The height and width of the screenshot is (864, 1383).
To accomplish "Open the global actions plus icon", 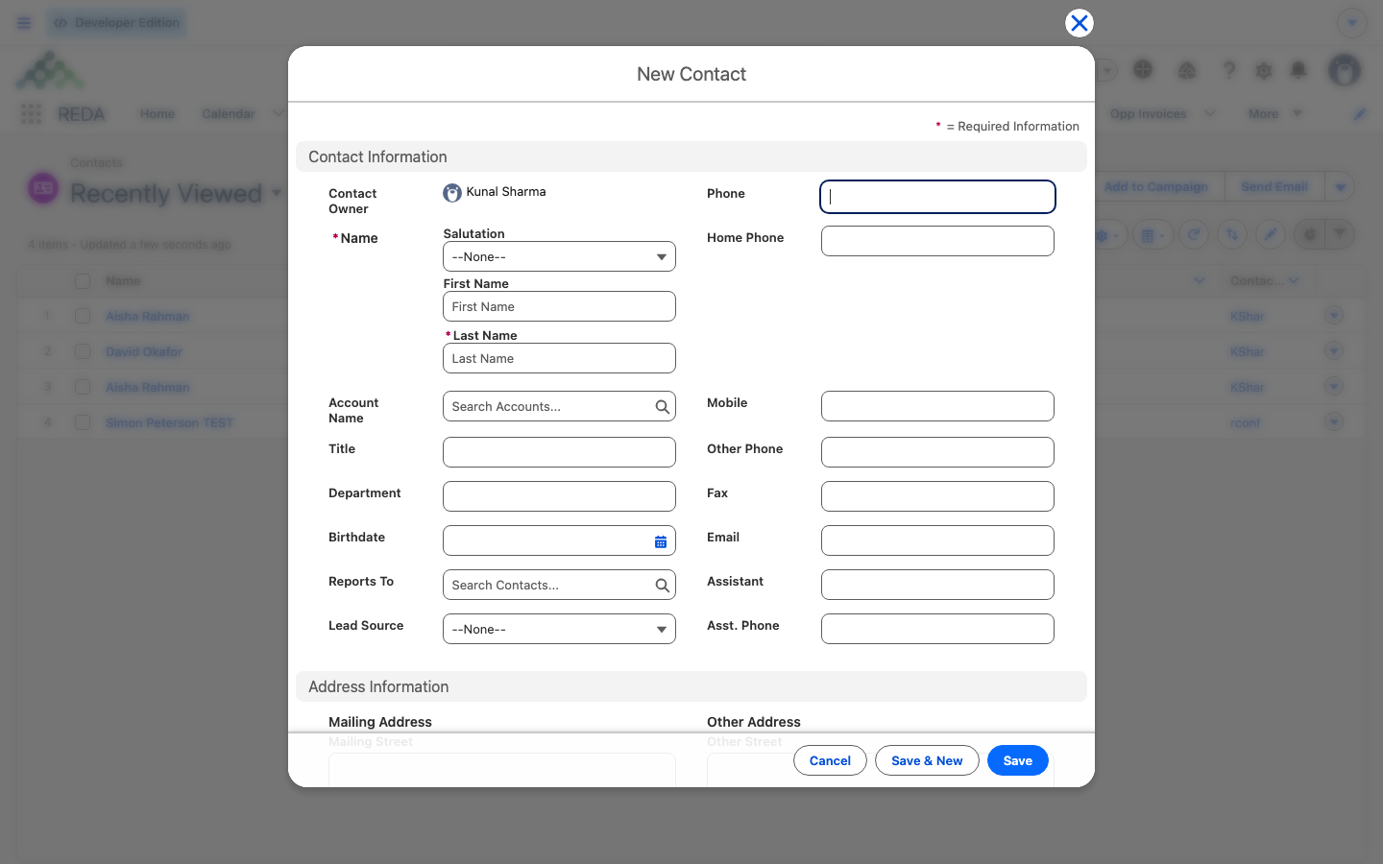I will [x=1143, y=69].
